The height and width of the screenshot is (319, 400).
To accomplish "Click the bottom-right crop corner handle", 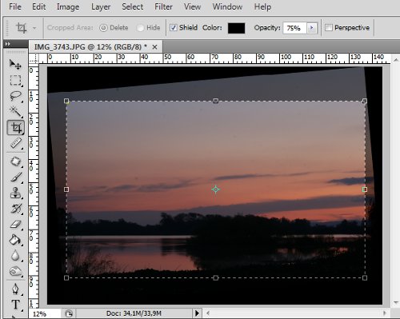I will click(x=365, y=277).
